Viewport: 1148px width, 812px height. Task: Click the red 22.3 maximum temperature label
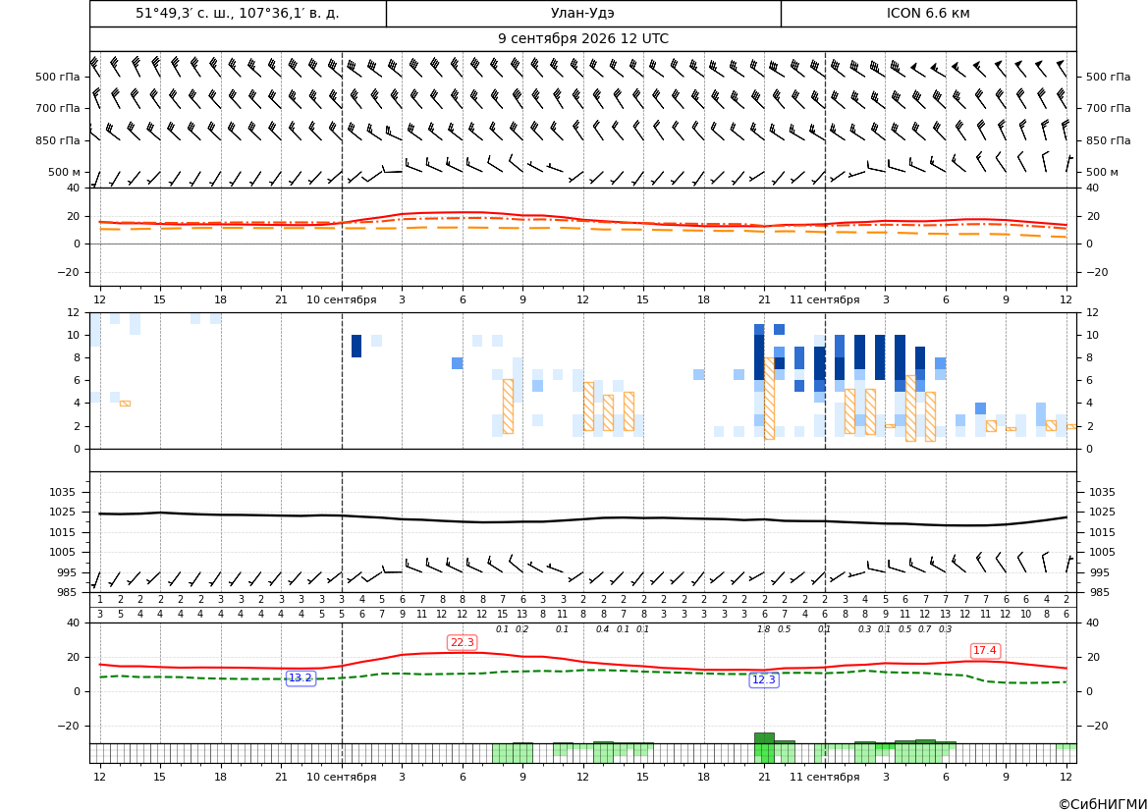[462, 642]
